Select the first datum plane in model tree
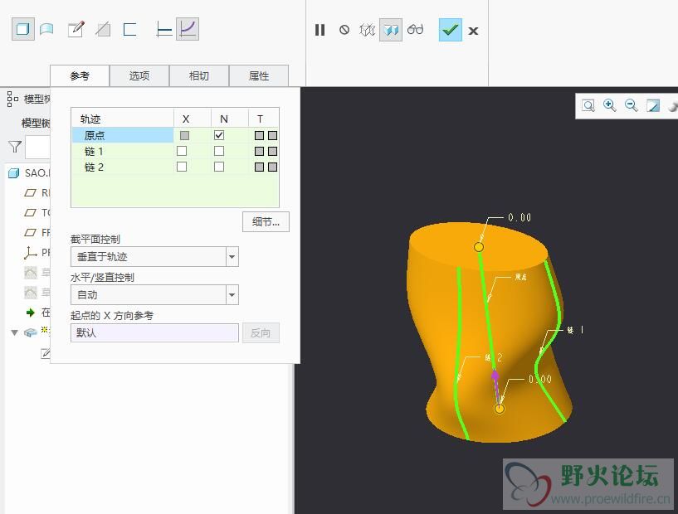Viewport: 678px width, 514px height. [30, 192]
